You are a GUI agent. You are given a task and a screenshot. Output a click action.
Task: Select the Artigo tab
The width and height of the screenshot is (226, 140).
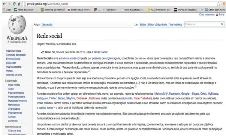pyautogui.click(x=37, y=25)
